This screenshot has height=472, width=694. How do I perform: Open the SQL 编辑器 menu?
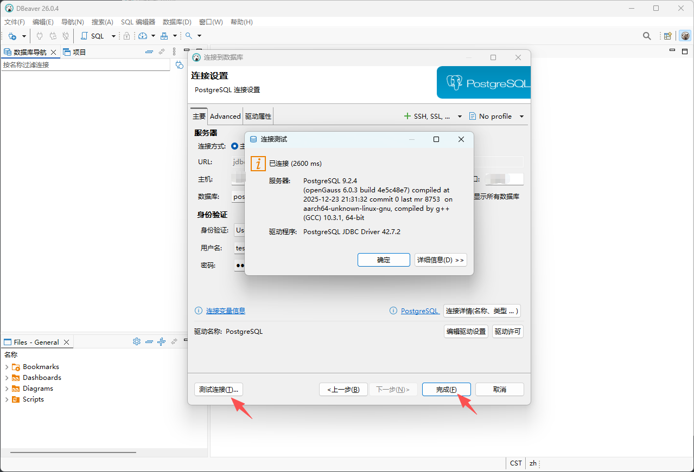[x=138, y=22]
